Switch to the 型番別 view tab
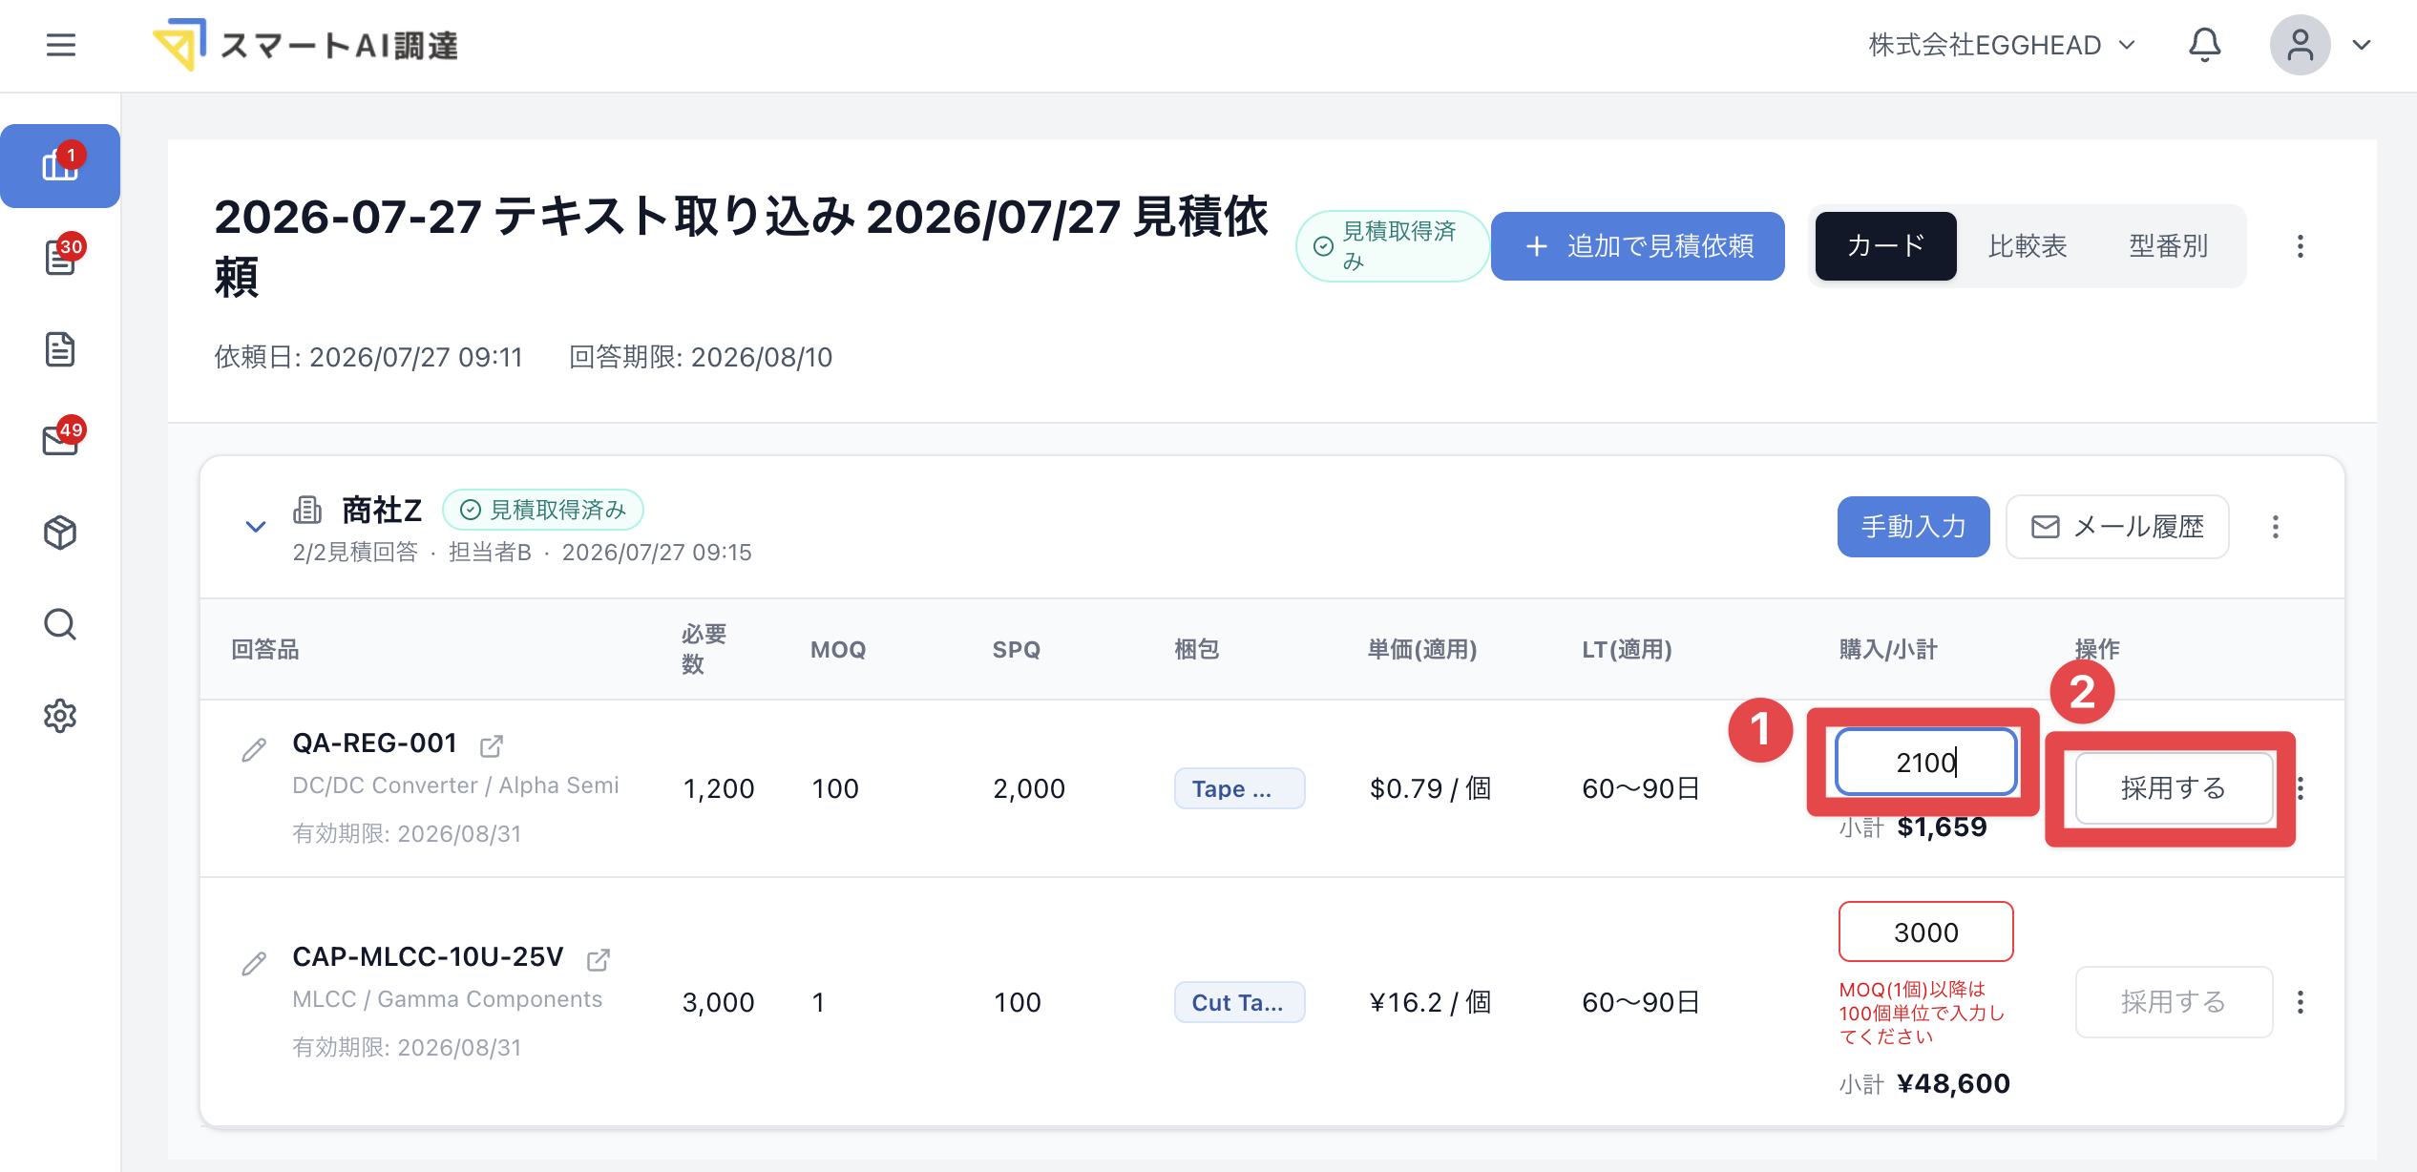This screenshot has height=1172, width=2417. coord(2169,246)
